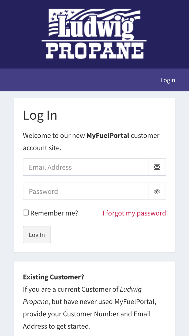Viewport: 189px width, 336px height.
Task: Click the Ludwig Propane logo
Action: click(94, 34)
